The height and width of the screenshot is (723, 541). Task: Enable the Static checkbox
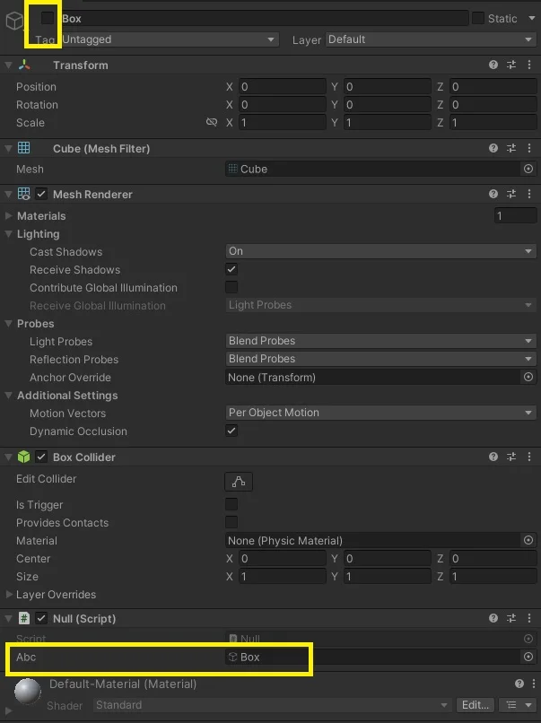point(478,18)
